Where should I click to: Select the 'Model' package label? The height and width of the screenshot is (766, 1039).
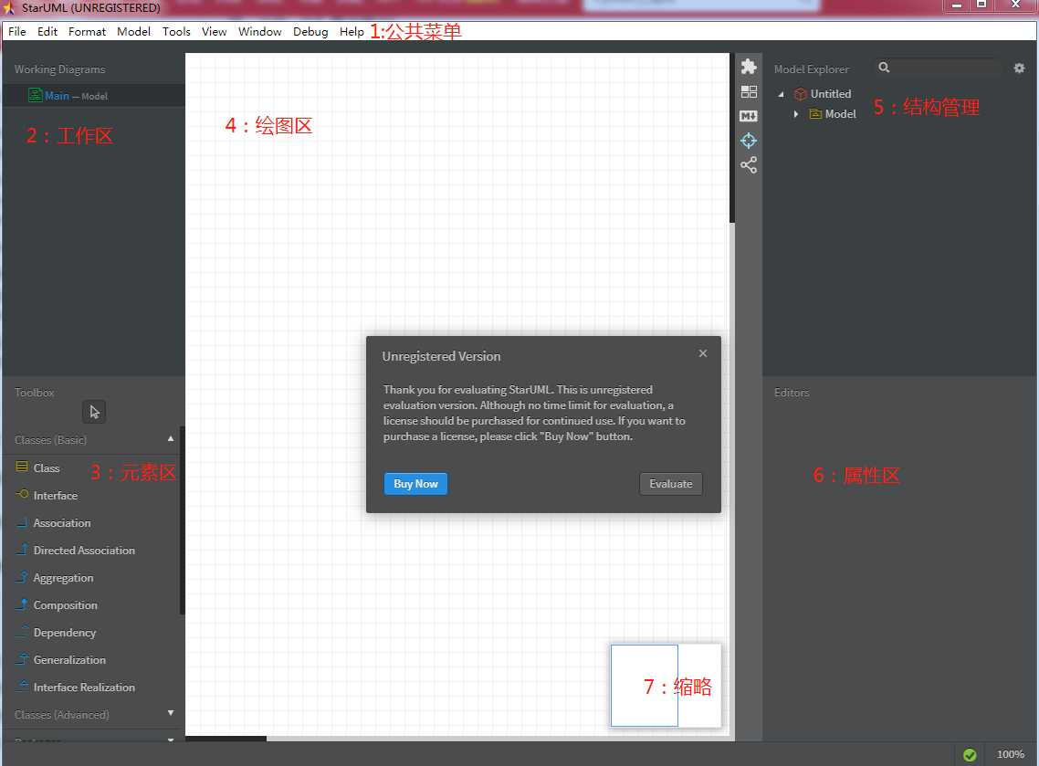coord(840,114)
